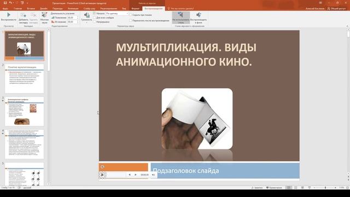Start Slide Show from status bar icon
Image resolution: width=350 pixels, height=197 pixels.
(310, 188)
